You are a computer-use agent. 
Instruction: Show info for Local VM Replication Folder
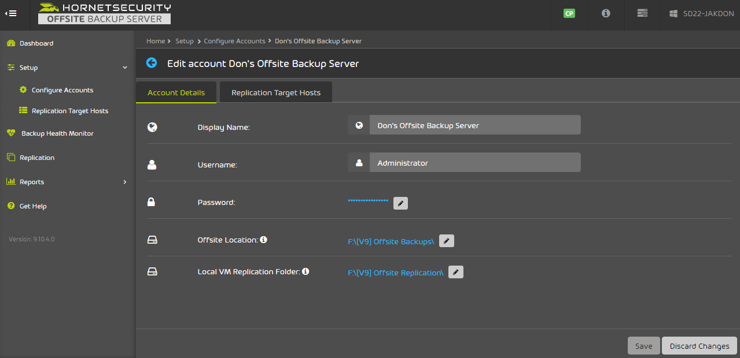click(x=305, y=271)
